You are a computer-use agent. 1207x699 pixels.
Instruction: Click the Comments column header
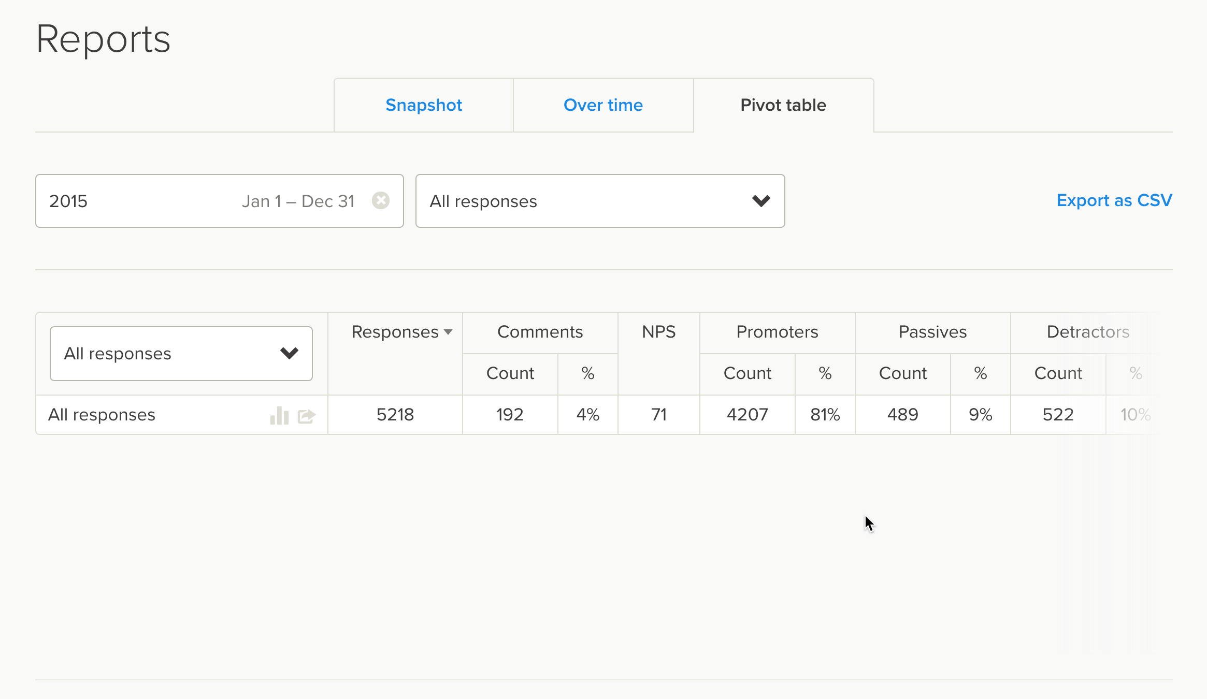click(x=540, y=332)
